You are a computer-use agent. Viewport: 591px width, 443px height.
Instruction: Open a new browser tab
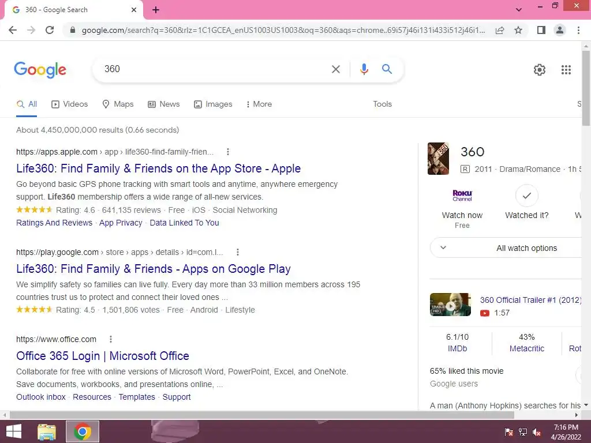[156, 10]
